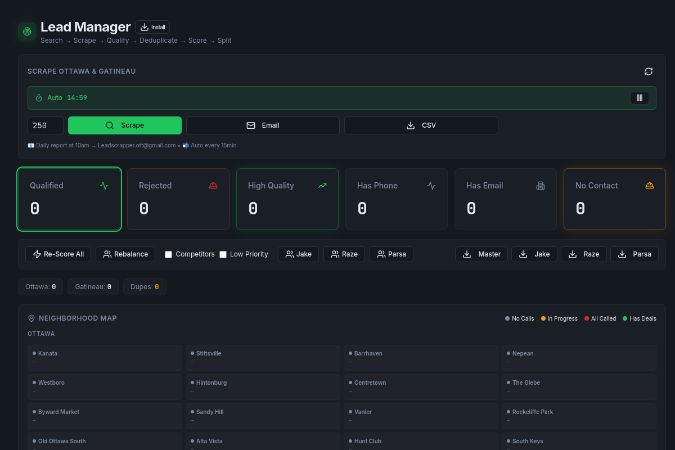The image size is (675, 450).
Task: Select the Westboro neighborhood tile
Action: click(105, 387)
